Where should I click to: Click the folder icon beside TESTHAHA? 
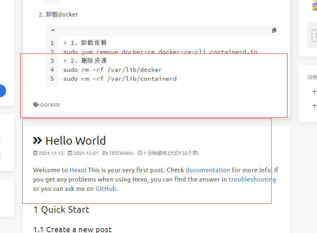point(105,153)
